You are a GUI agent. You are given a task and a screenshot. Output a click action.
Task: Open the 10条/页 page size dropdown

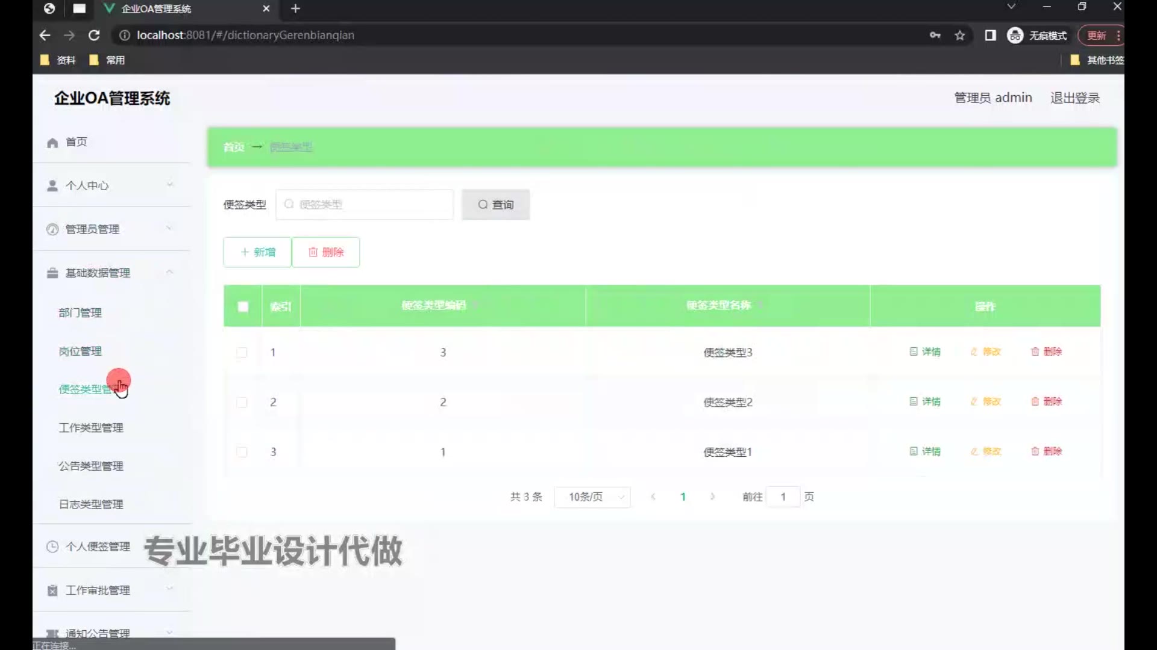point(592,497)
